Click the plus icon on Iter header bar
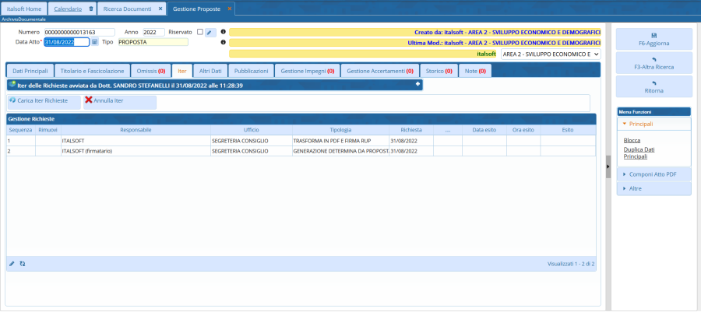The height and width of the screenshot is (312, 701). click(x=417, y=84)
